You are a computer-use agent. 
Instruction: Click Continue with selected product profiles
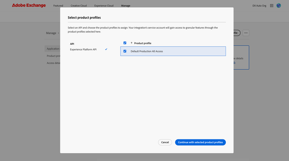200,142
